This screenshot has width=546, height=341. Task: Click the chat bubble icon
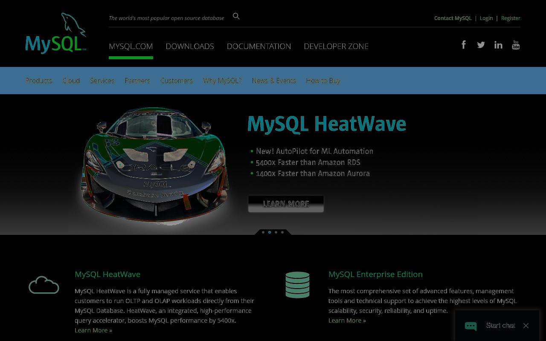pyautogui.click(x=471, y=326)
